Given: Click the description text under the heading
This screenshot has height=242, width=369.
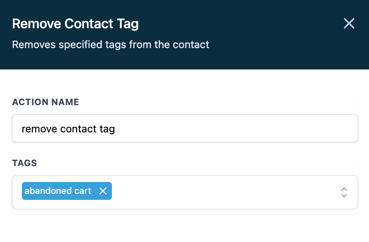Looking at the screenshot, I should 110,45.
